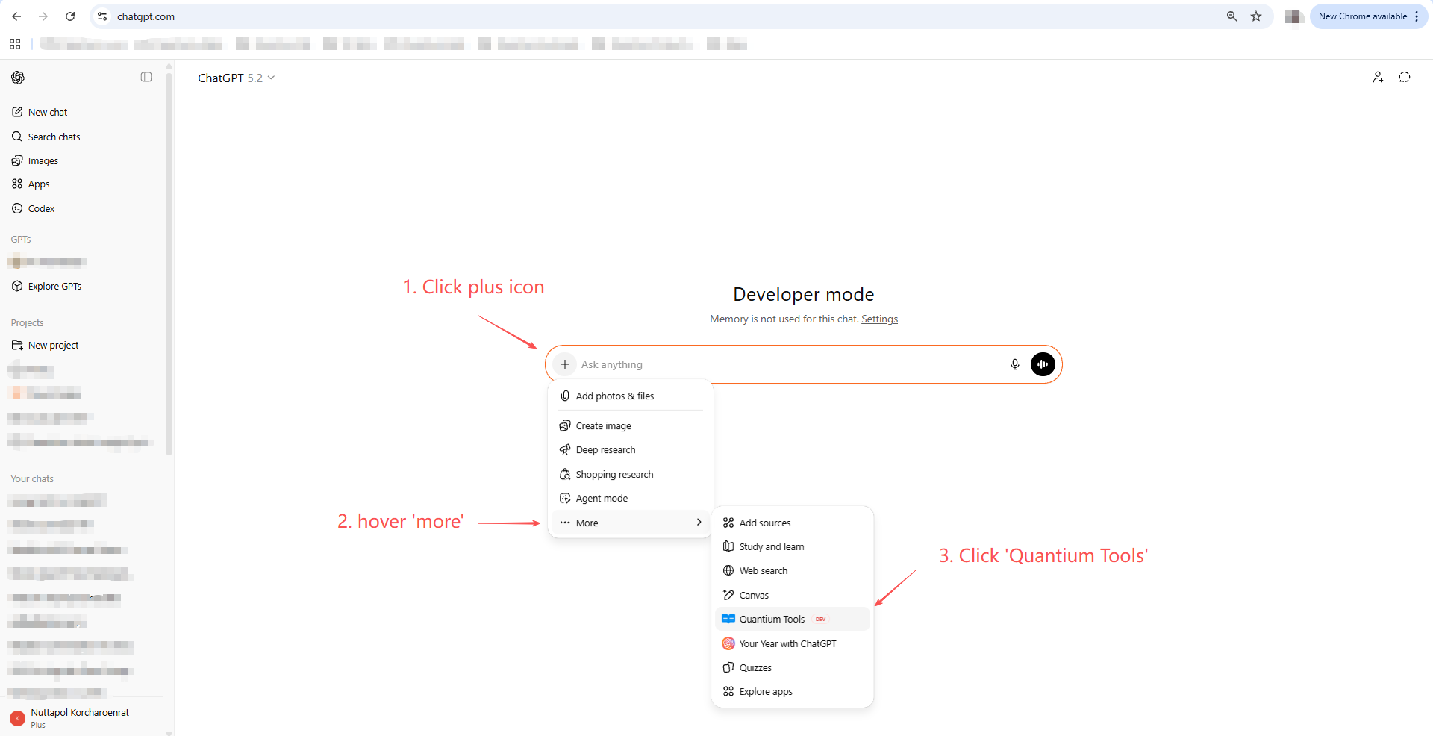Screen dimensions: 1433x736
Task: Click the Settings link under Developer mode
Action: click(x=879, y=319)
